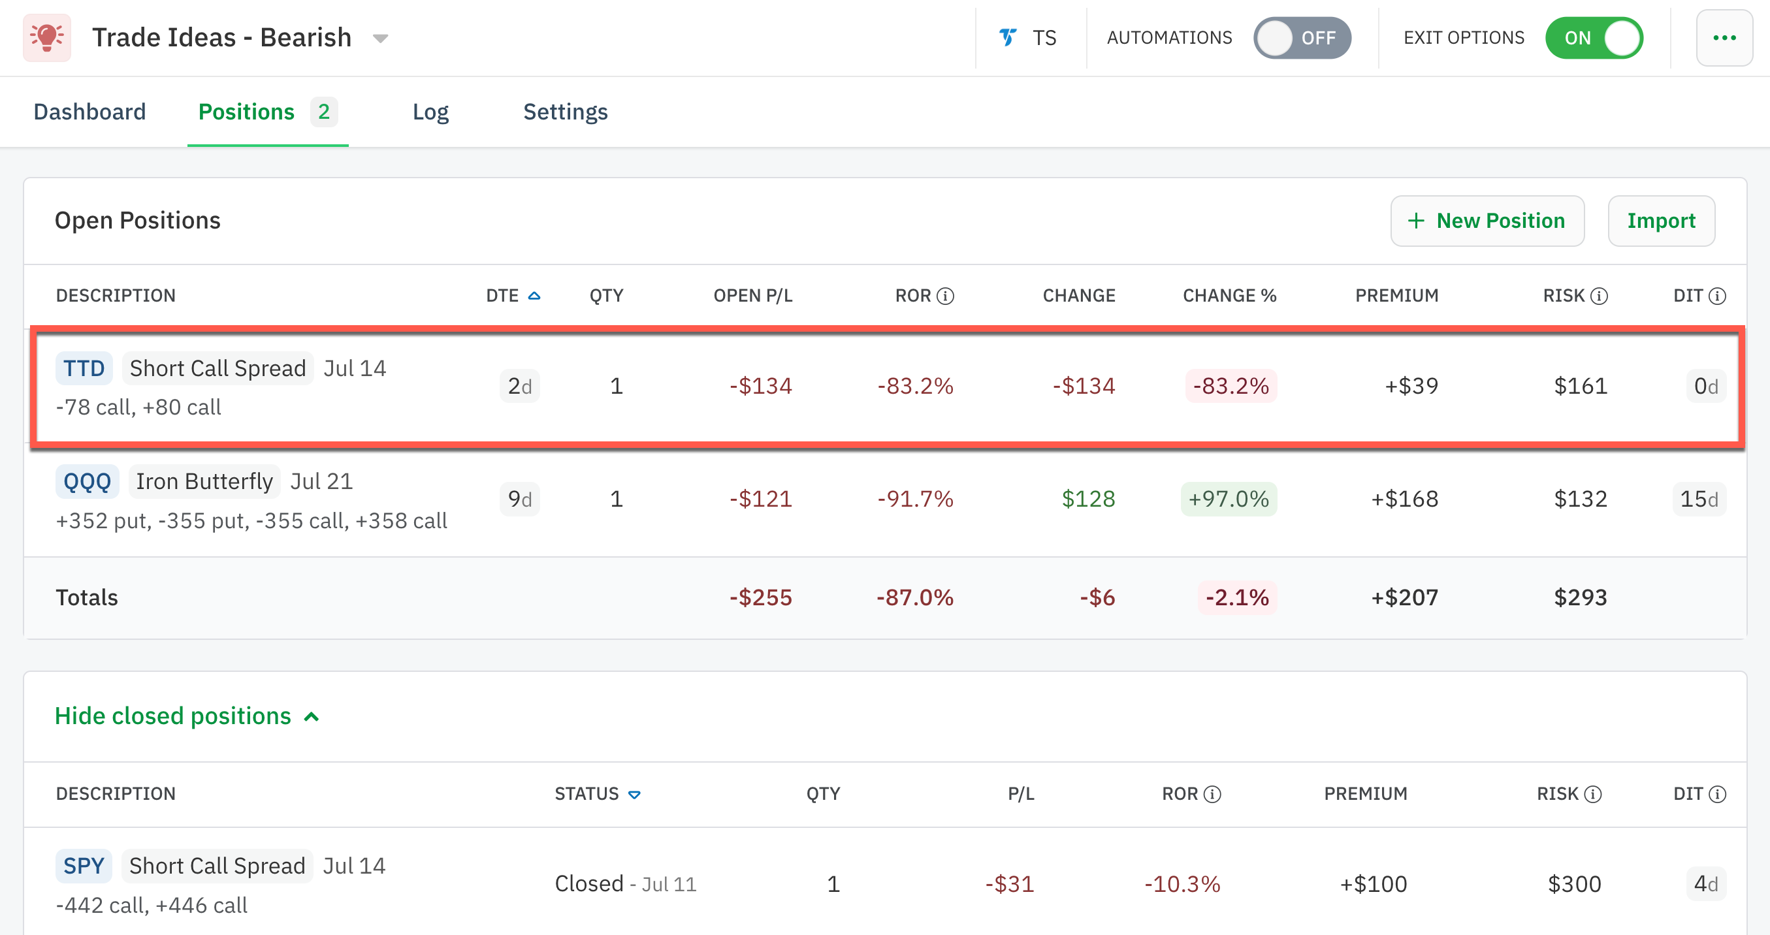Image resolution: width=1770 pixels, height=935 pixels.
Task: Click the Import button
Action: [1662, 221]
